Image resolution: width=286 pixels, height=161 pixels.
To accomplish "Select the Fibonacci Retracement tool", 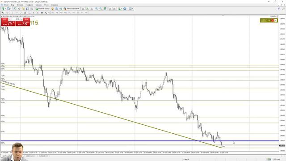I will 29,13.
